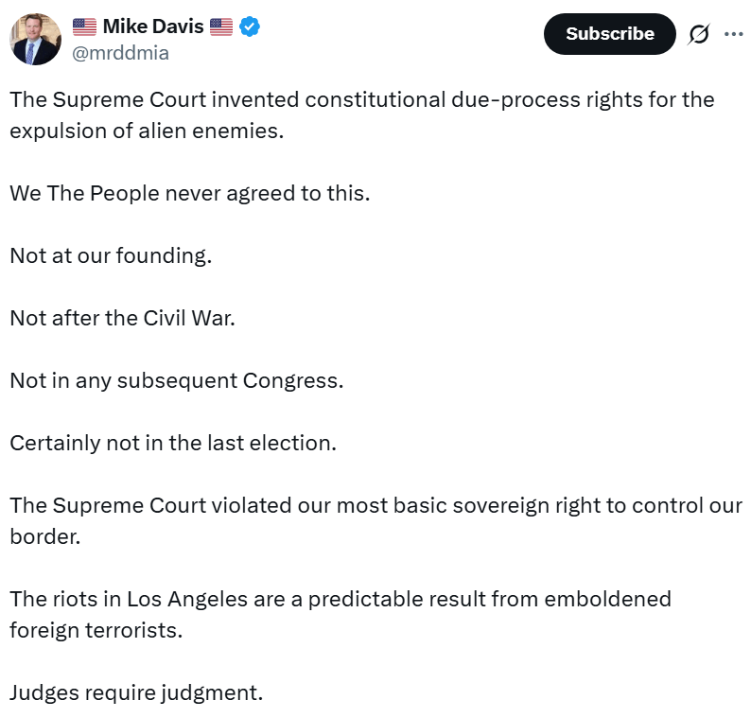This screenshot has height=718, width=751.
Task: Click "We The People never agreed" line
Action: 189,193
